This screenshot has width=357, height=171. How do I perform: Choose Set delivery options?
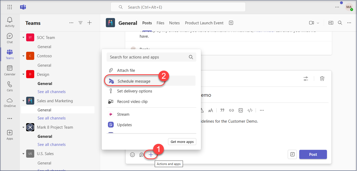coord(134,91)
